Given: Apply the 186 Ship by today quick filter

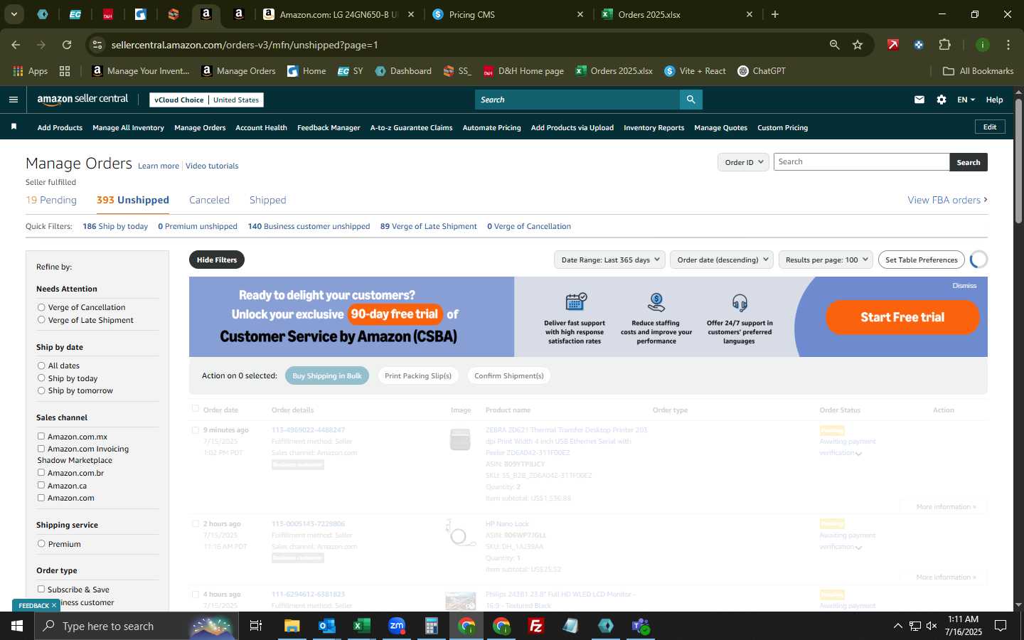Looking at the screenshot, I should click(115, 226).
